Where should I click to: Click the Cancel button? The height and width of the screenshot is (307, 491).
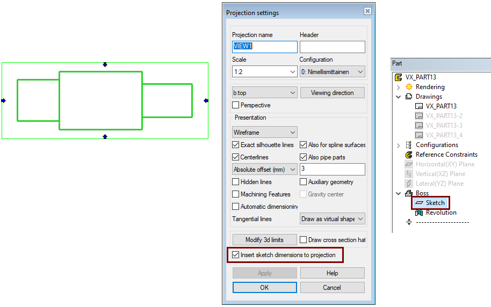click(332, 287)
